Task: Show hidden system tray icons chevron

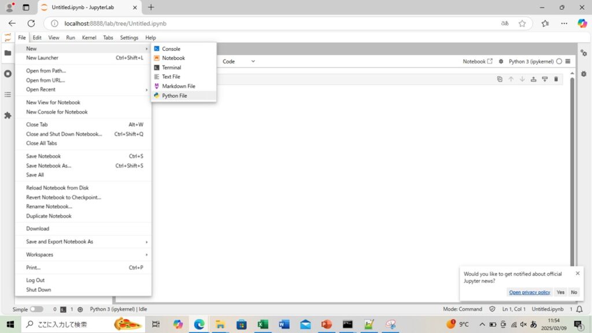Action: pos(482,324)
